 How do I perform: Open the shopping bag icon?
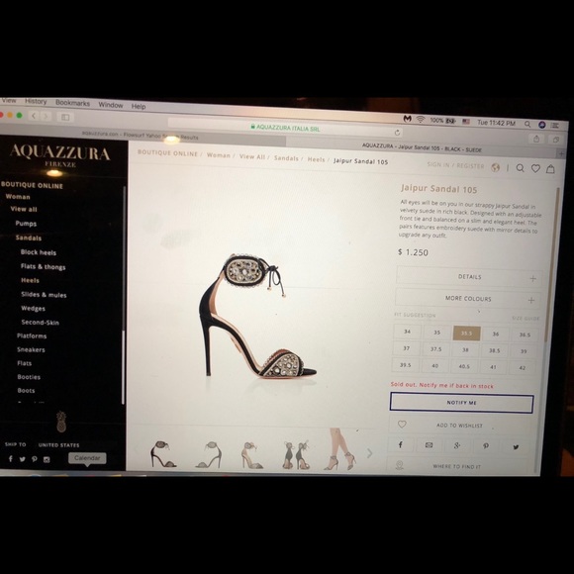(550, 169)
